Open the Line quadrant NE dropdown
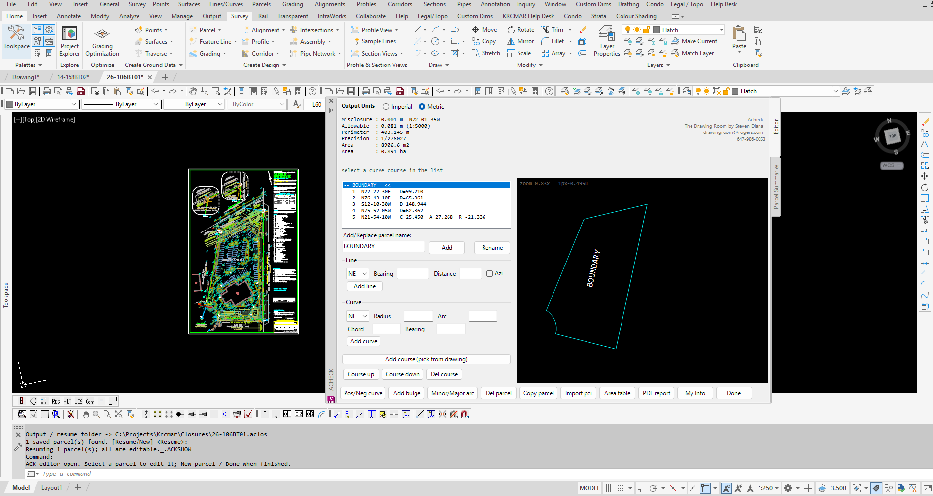Image resolution: width=933 pixels, height=496 pixels. pos(358,274)
